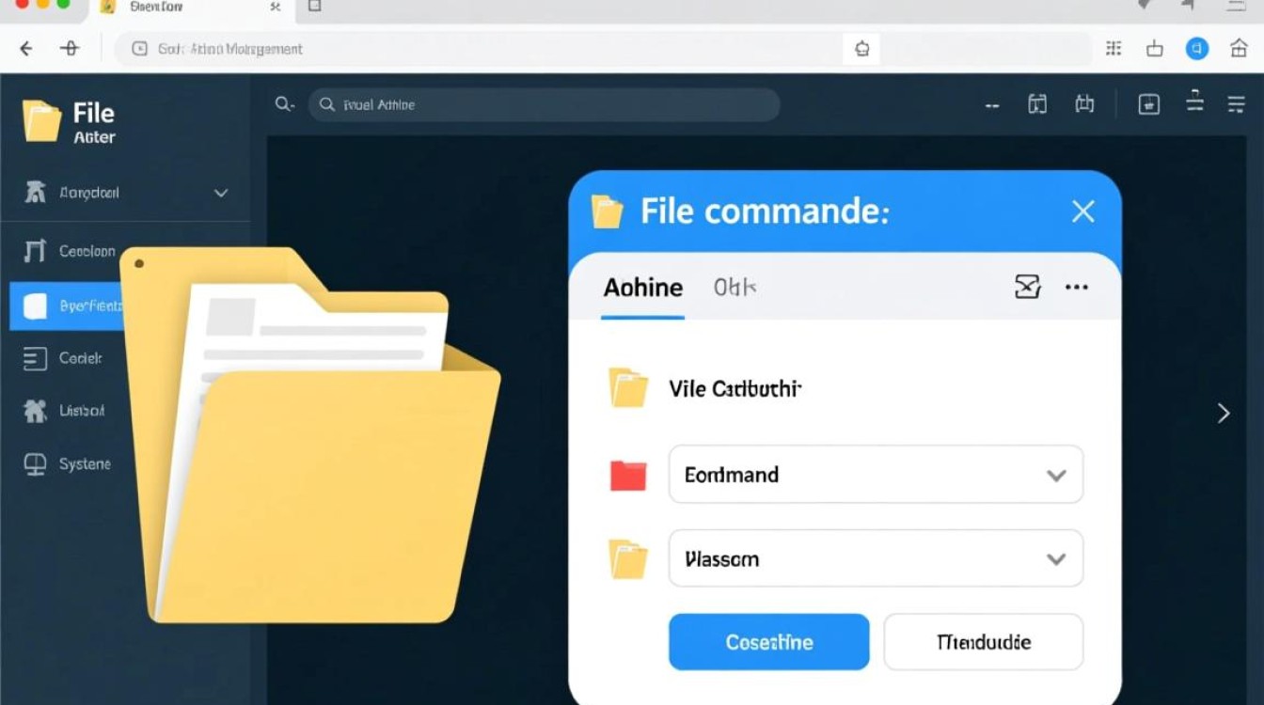Switch to the second dialog tab
Screen dimensions: 1264x705
pyautogui.click(x=735, y=288)
